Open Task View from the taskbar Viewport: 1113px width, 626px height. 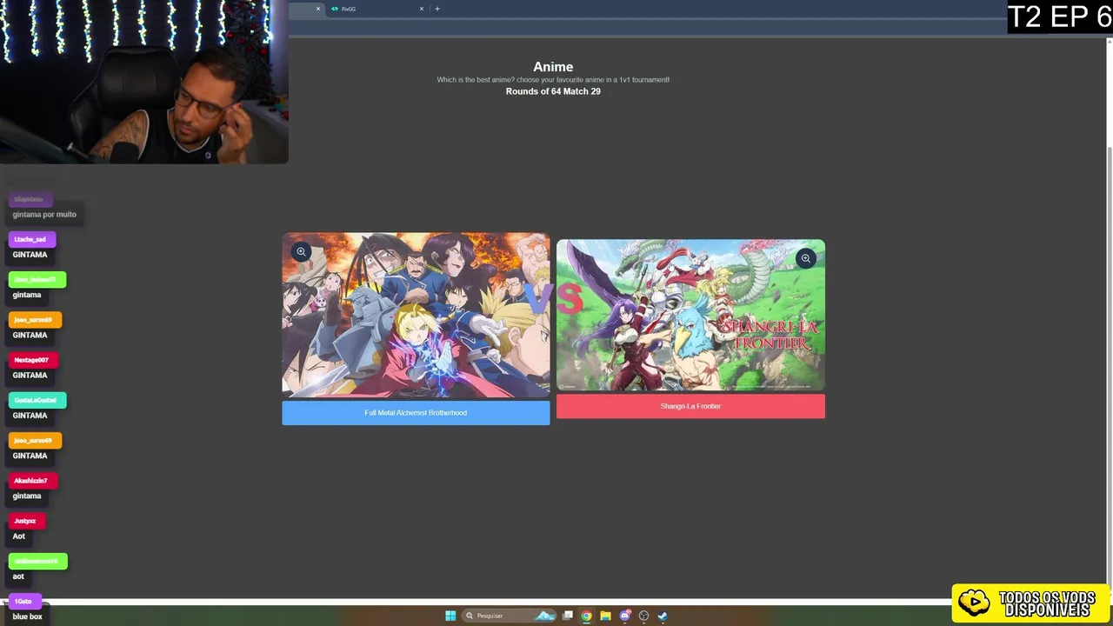[568, 616]
